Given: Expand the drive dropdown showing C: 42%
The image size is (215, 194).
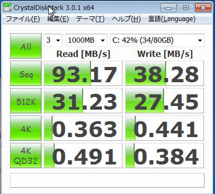Looking at the screenshot, I should point(157,40).
